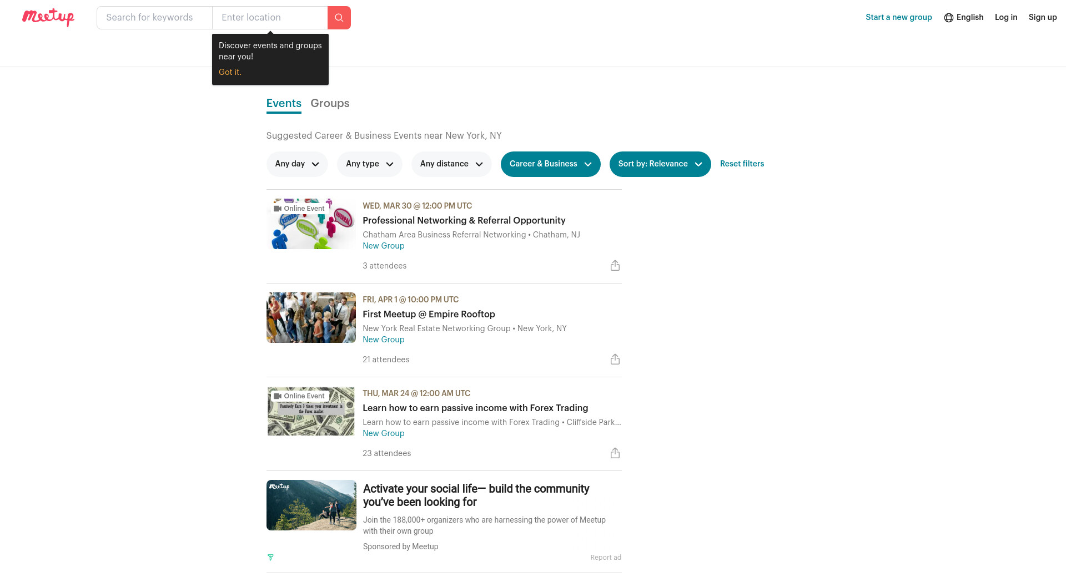Click the globe language icon
The width and height of the screenshot is (1066, 577).
tap(949, 18)
